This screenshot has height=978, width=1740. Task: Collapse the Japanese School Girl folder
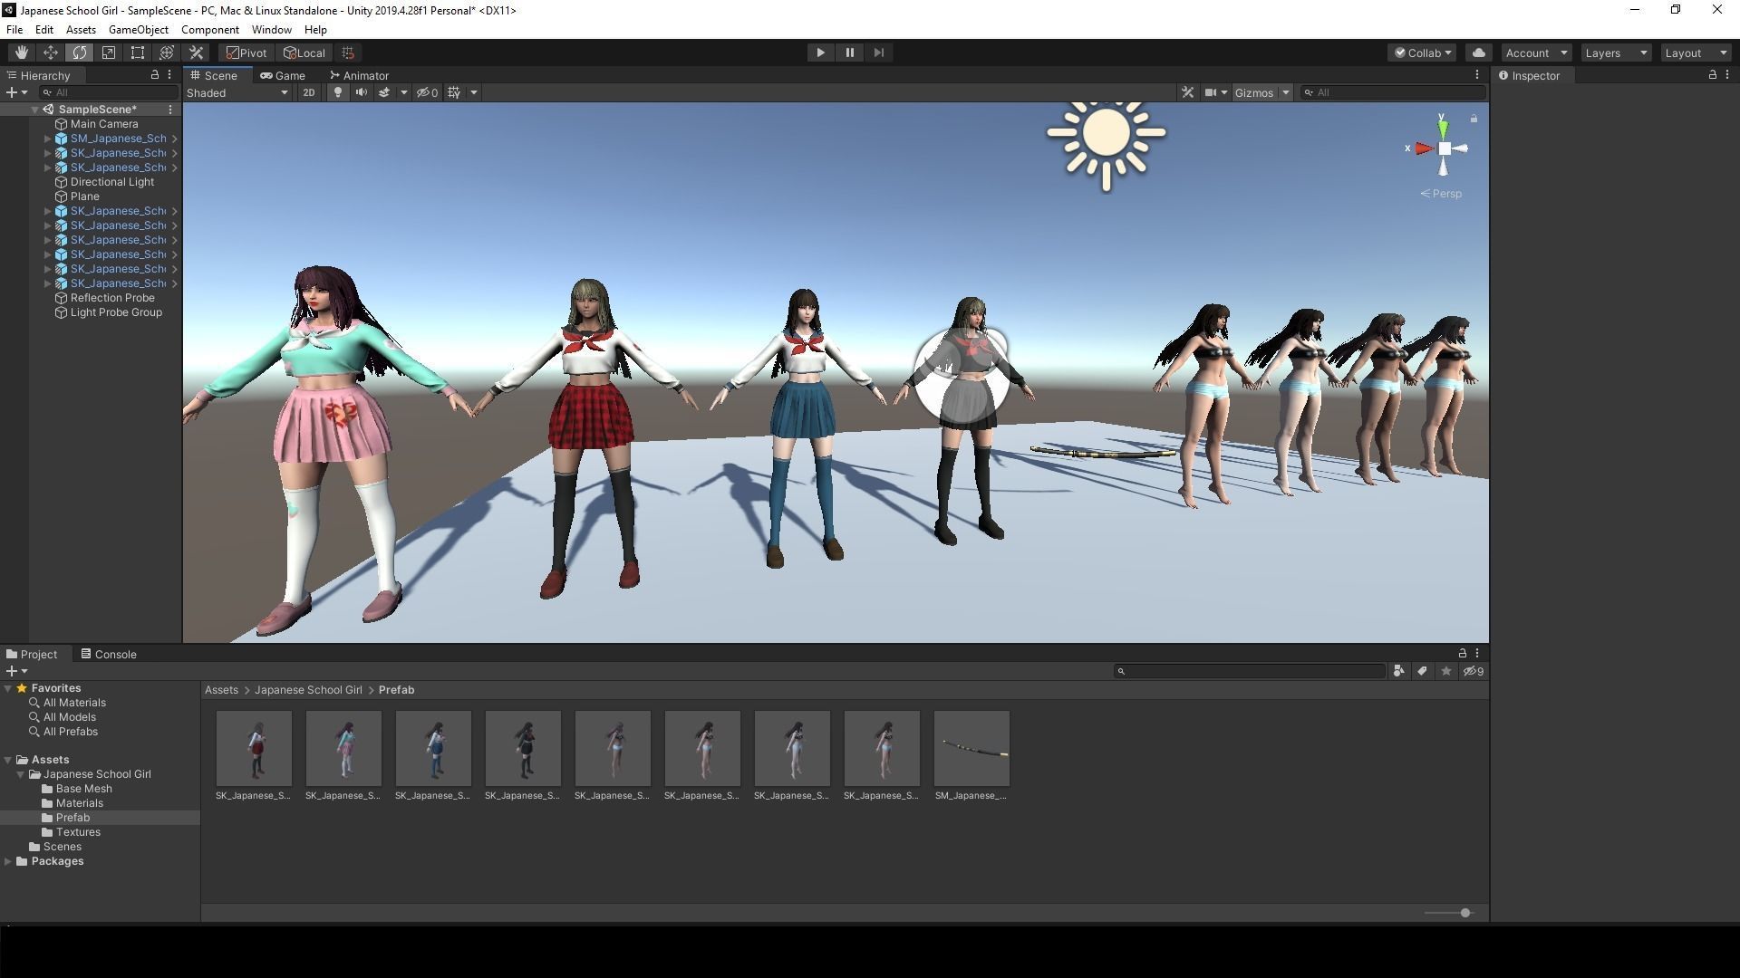point(21,774)
